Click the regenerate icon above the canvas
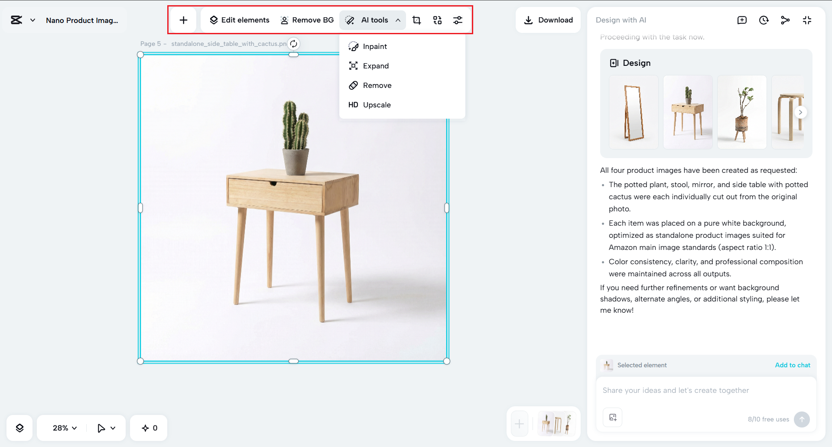The width and height of the screenshot is (832, 447). (293, 44)
